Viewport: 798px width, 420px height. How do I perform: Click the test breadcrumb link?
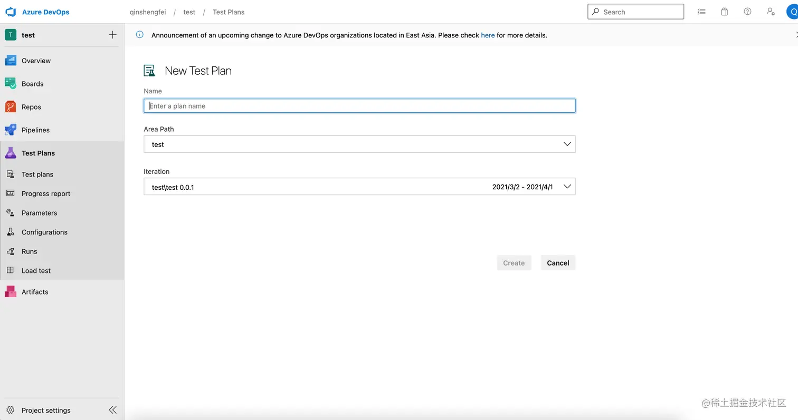click(x=189, y=12)
